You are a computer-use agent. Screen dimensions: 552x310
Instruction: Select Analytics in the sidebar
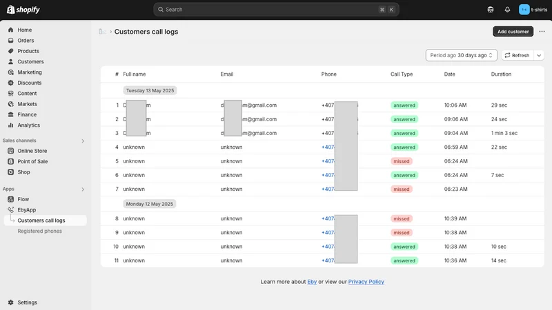coord(28,125)
